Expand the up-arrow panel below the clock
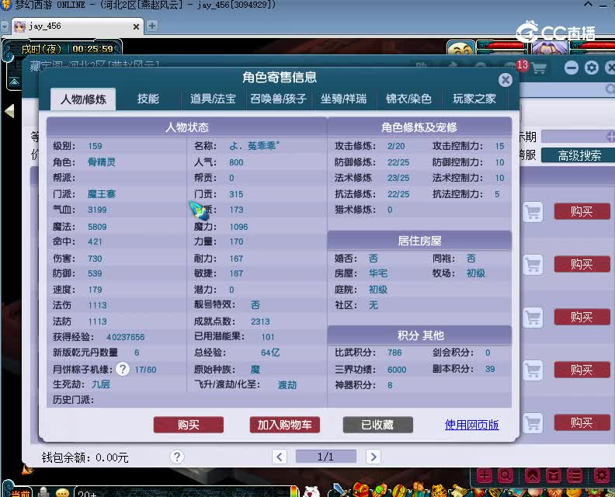This screenshot has width=615, height=497. click(14, 82)
